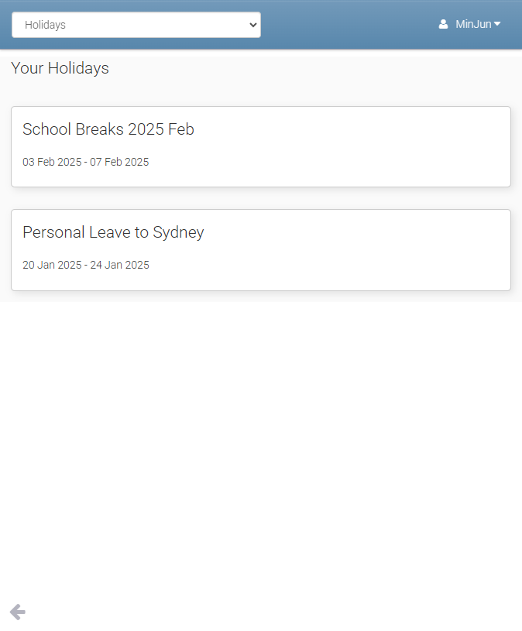Click the blank area below holiday cards
The image size is (522, 631).
point(261,449)
